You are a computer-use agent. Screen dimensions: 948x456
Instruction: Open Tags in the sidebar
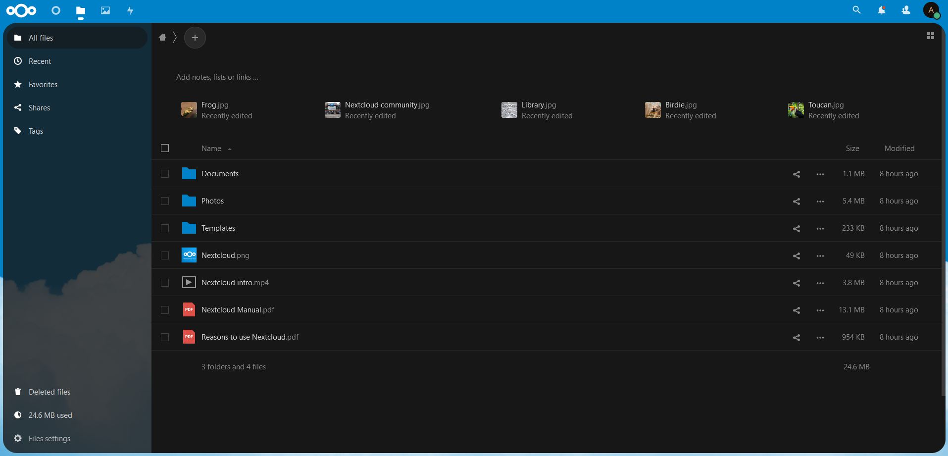(x=77, y=131)
